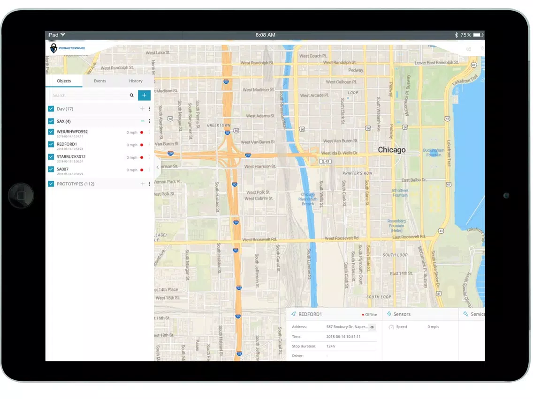Screen dimensions: 533x399
Task: Click the Speed gauge icon in Sensors
Action: pyautogui.click(x=391, y=327)
